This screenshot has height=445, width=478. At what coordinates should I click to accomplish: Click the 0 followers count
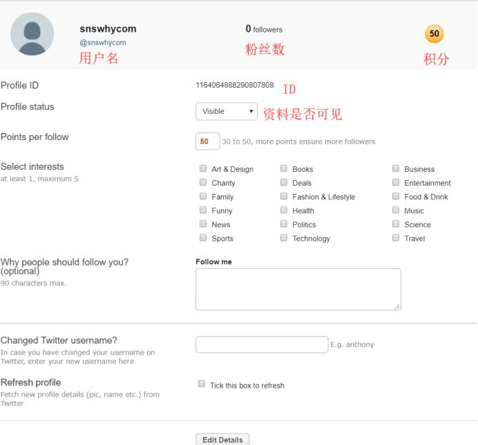264,29
